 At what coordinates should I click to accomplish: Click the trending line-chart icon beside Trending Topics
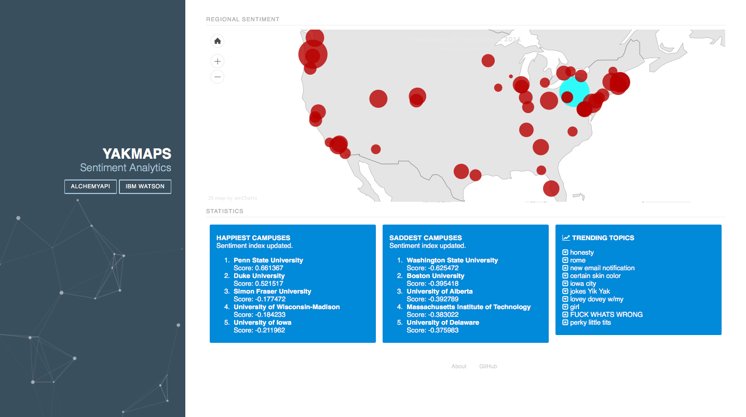click(x=566, y=238)
